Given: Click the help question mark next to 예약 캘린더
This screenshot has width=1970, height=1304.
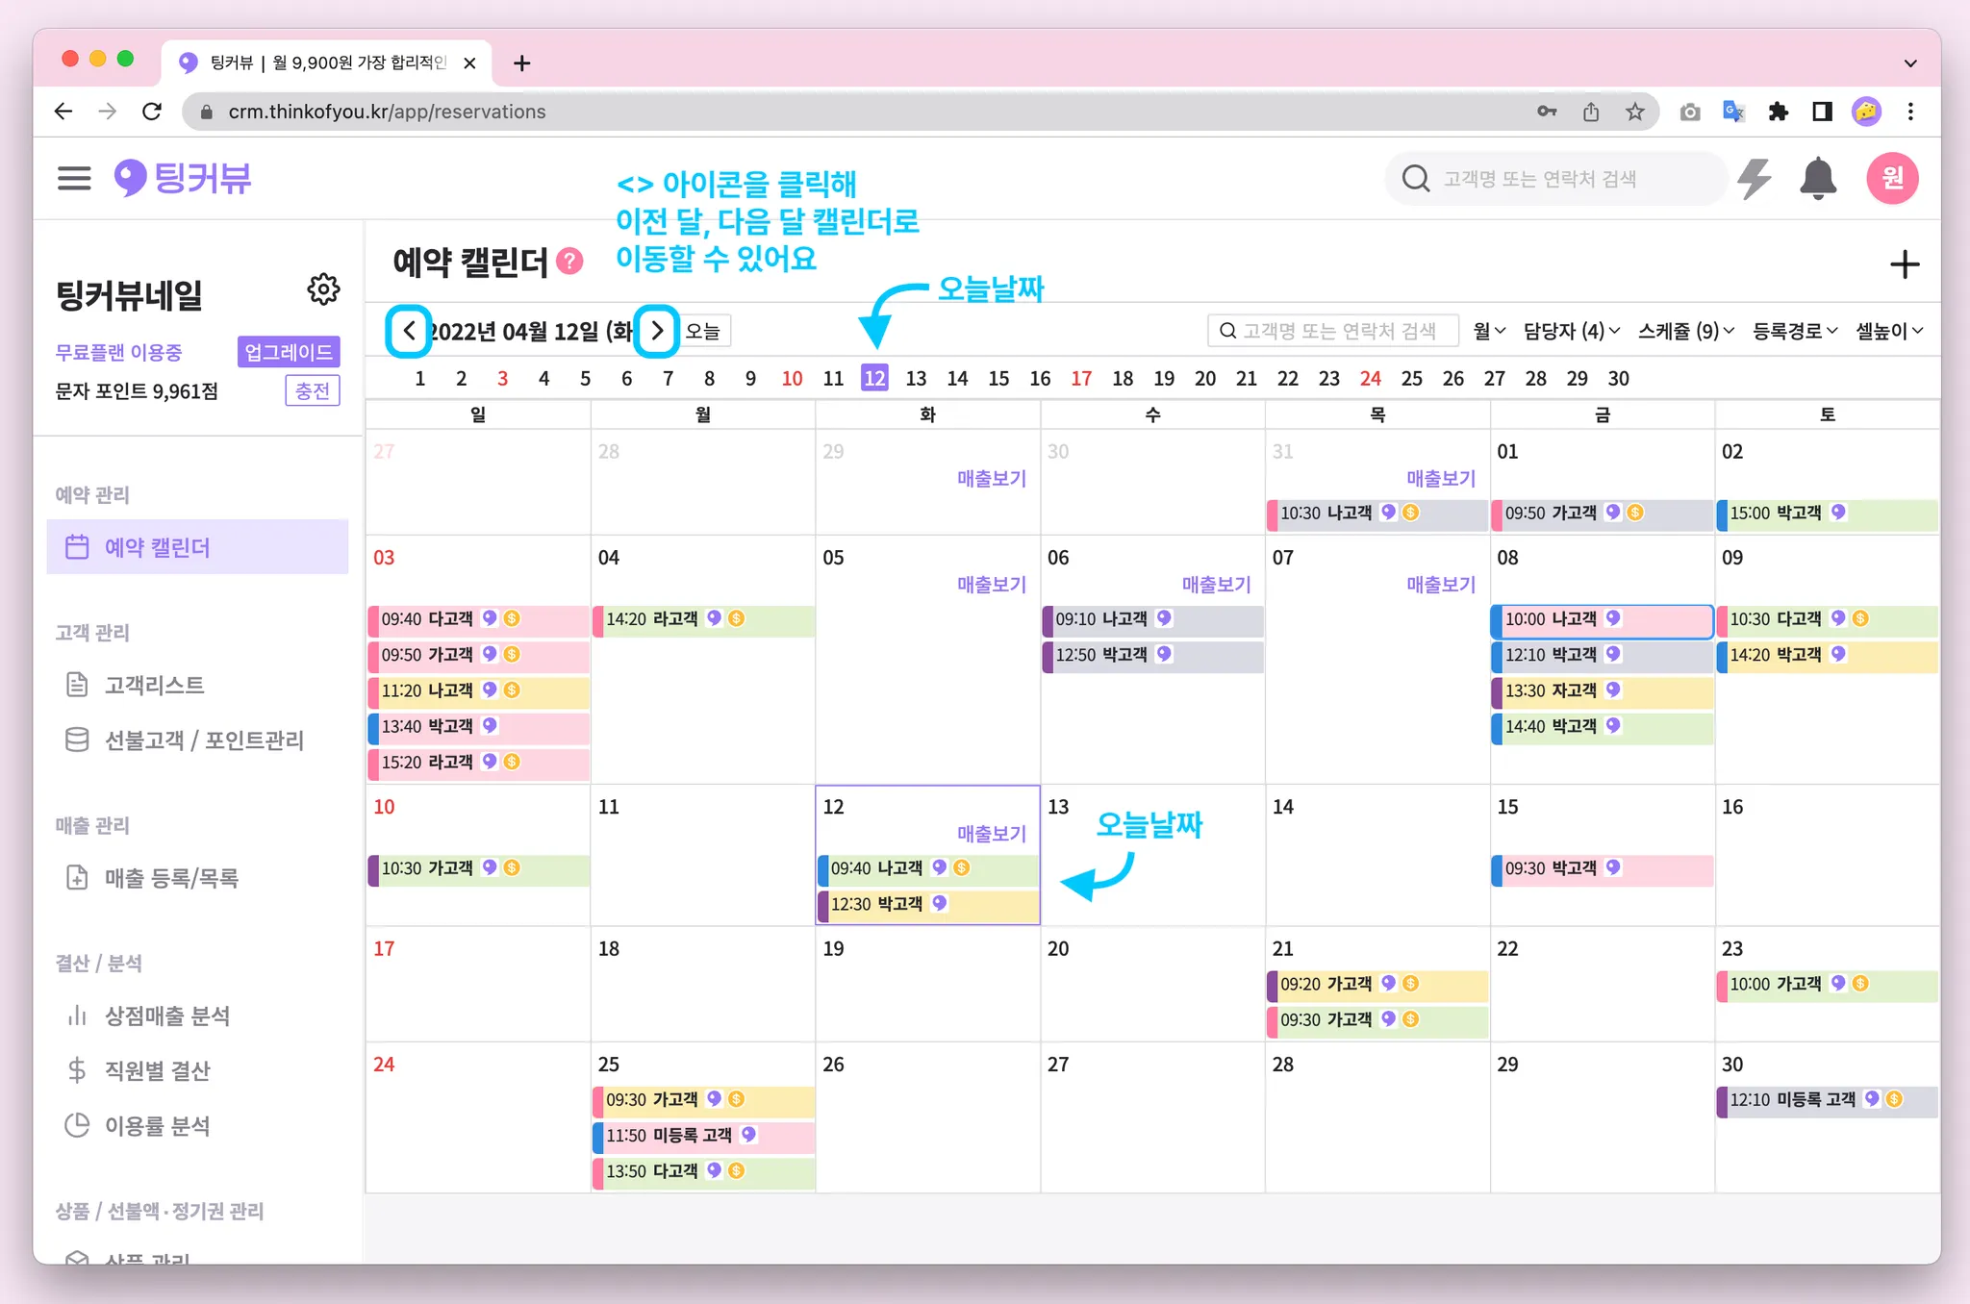Looking at the screenshot, I should click(x=570, y=262).
